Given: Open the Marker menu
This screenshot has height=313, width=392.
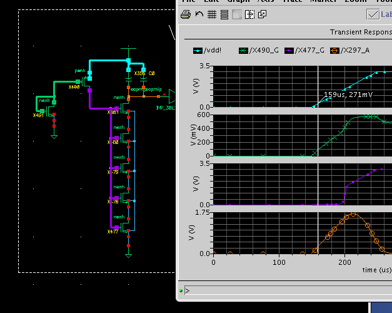Looking at the screenshot, I should point(323,1).
